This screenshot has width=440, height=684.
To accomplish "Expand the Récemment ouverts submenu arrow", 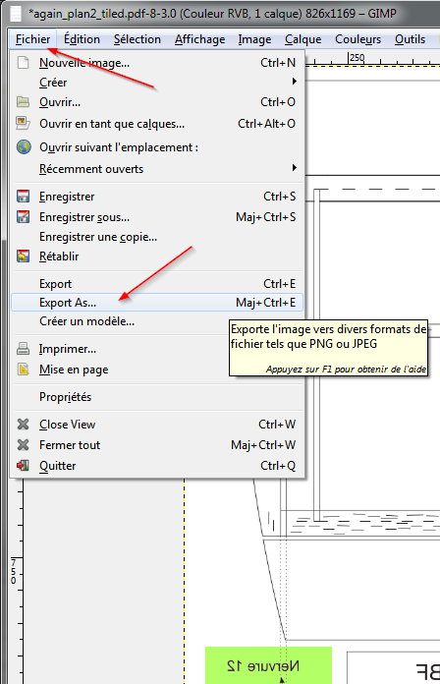I will (x=295, y=168).
